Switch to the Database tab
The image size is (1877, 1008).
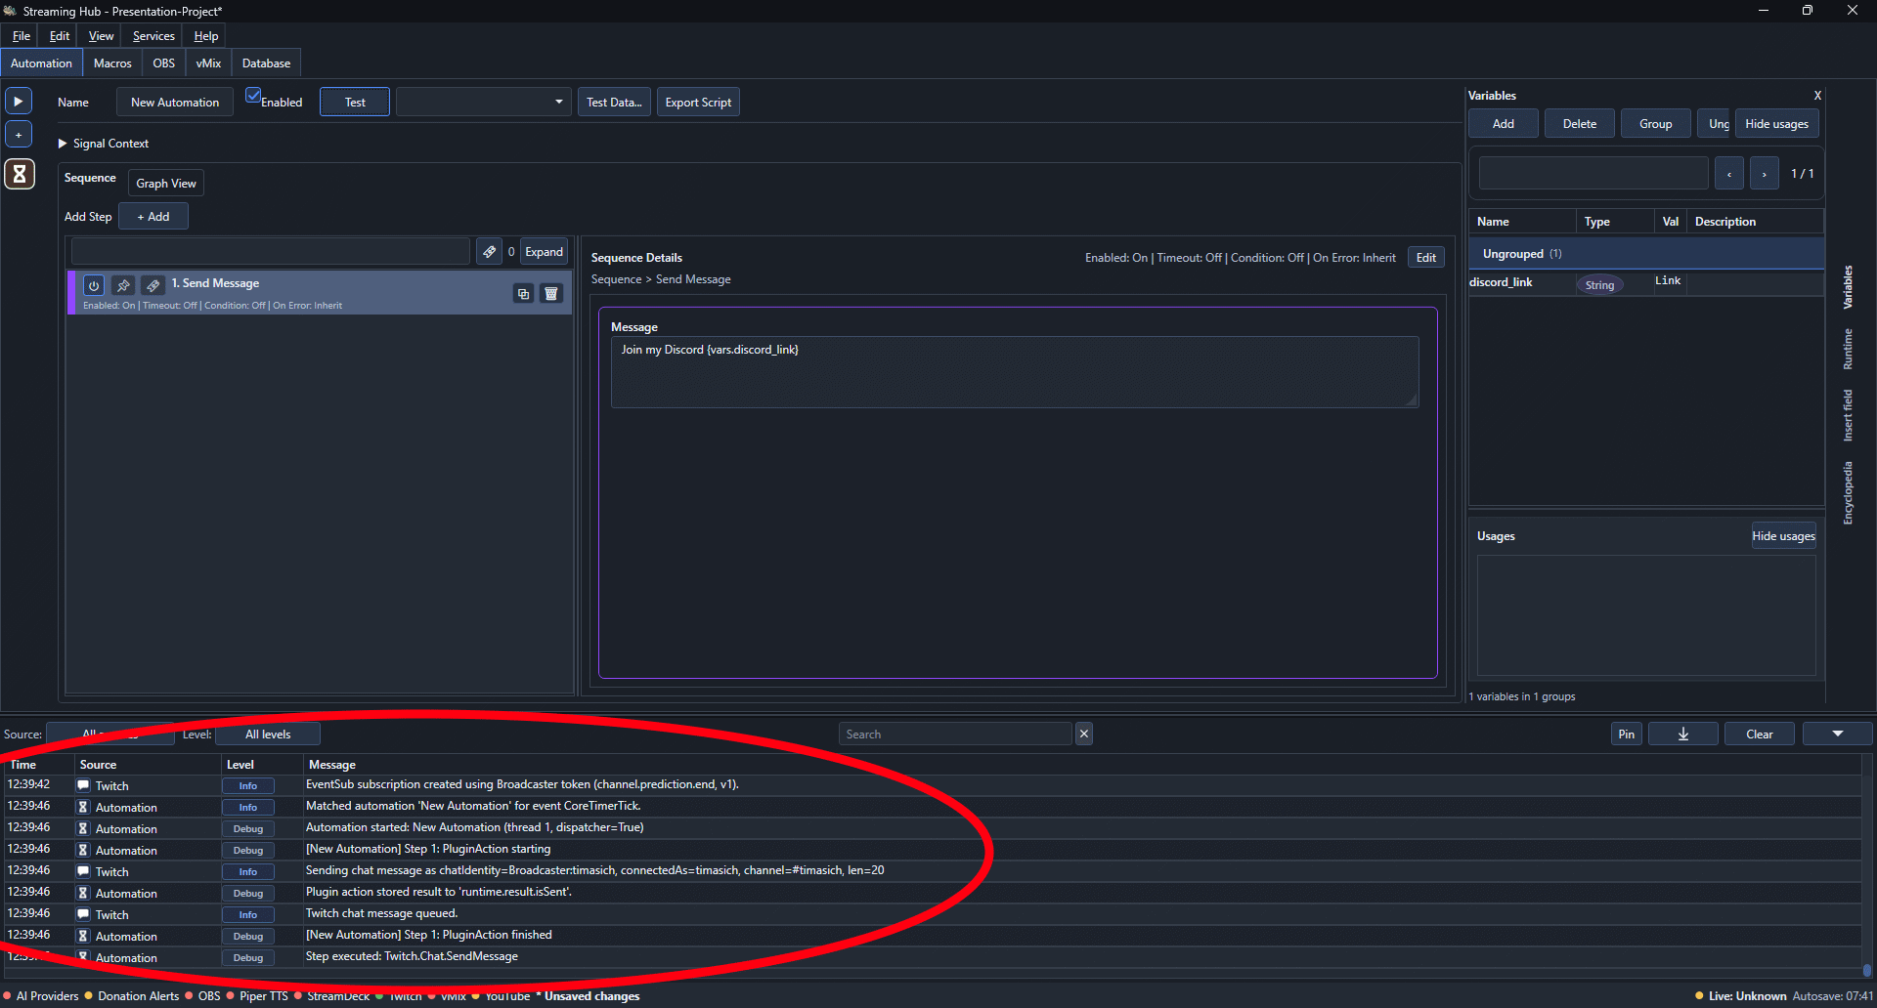266,63
